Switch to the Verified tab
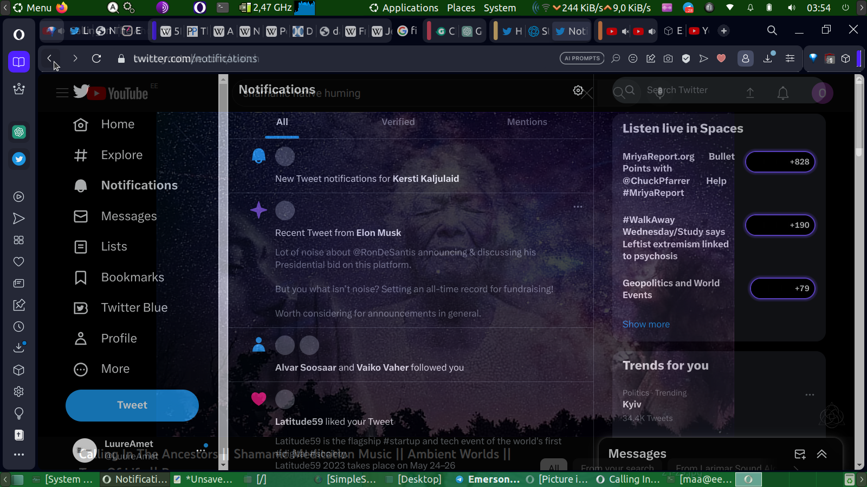The image size is (867, 487). click(398, 122)
